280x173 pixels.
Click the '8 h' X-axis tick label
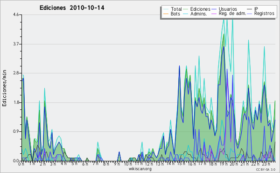click(106, 164)
